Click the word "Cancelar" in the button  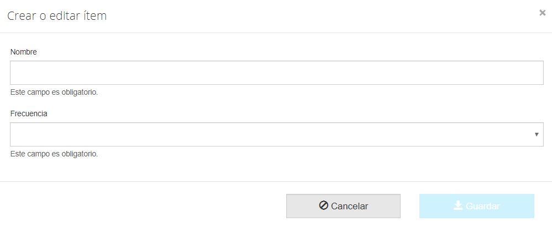click(349, 206)
